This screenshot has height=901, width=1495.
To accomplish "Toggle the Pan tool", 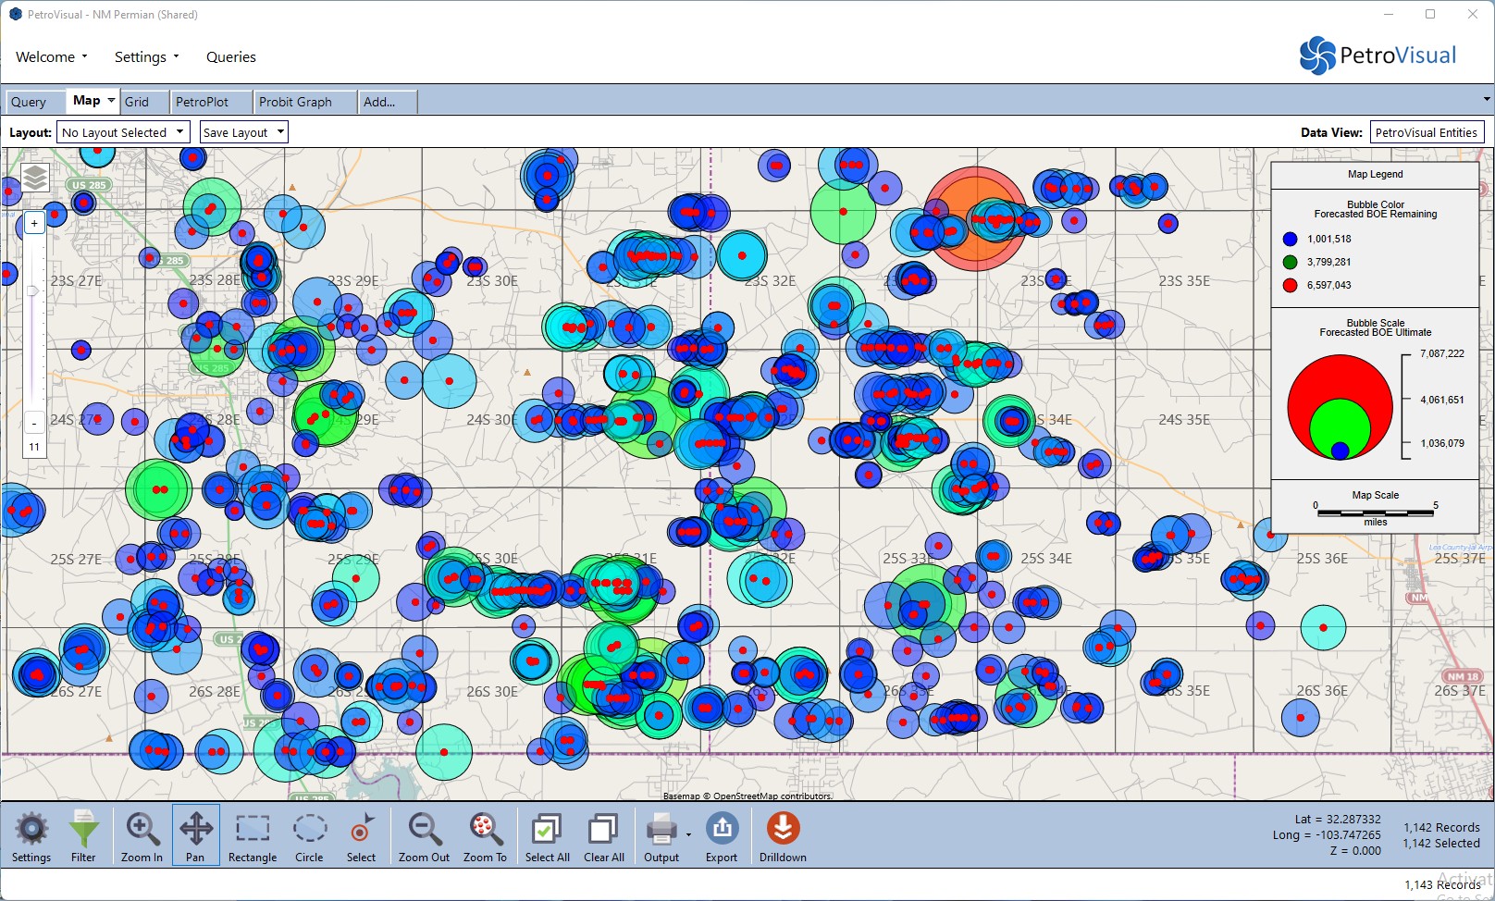I will tap(195, 835).
